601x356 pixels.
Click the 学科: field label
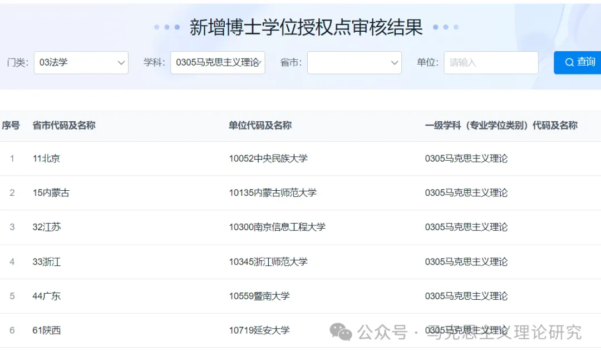pos(154,62)
